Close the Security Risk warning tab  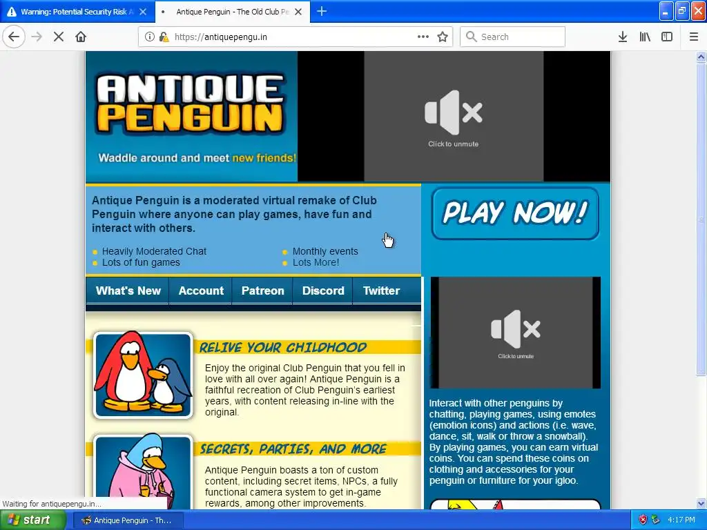[x=143, y=12]
